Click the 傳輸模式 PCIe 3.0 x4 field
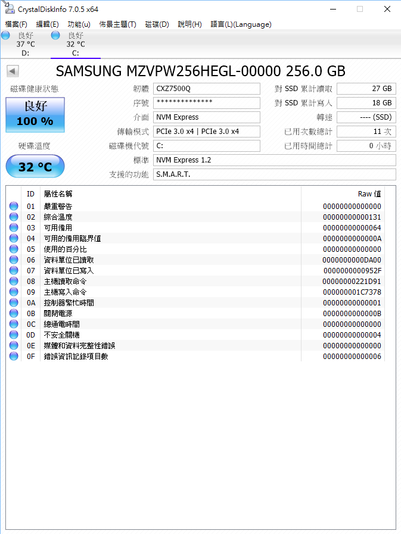Viewport: 401px width, 534px height. point(207,132)
